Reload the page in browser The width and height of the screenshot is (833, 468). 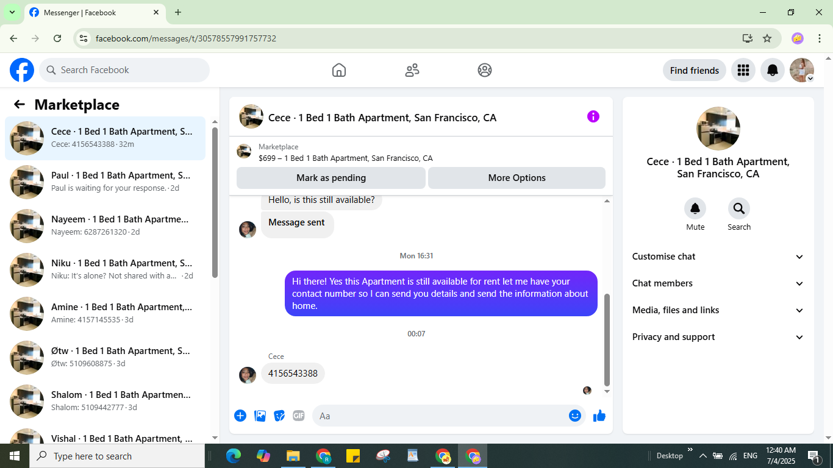57,38
